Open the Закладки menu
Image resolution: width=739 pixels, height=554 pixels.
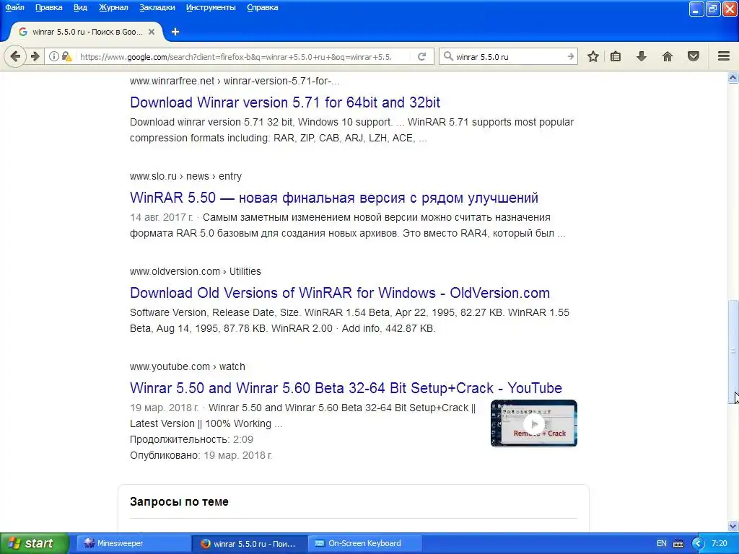(157, 7)
